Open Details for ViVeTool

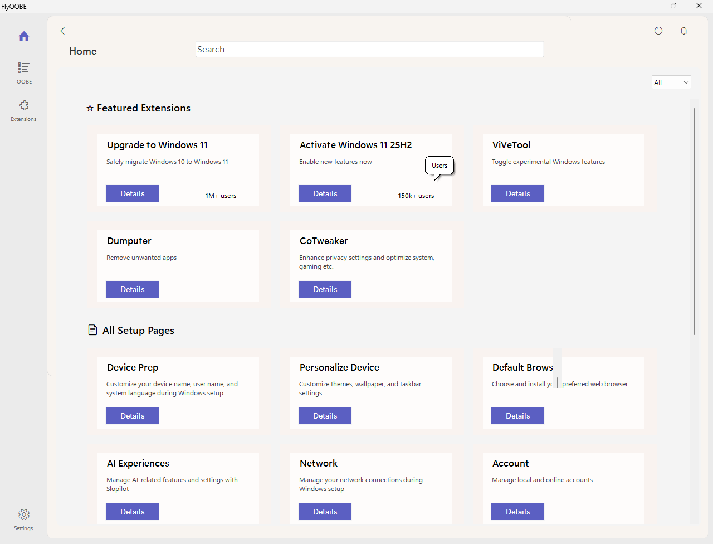(518, 193)
